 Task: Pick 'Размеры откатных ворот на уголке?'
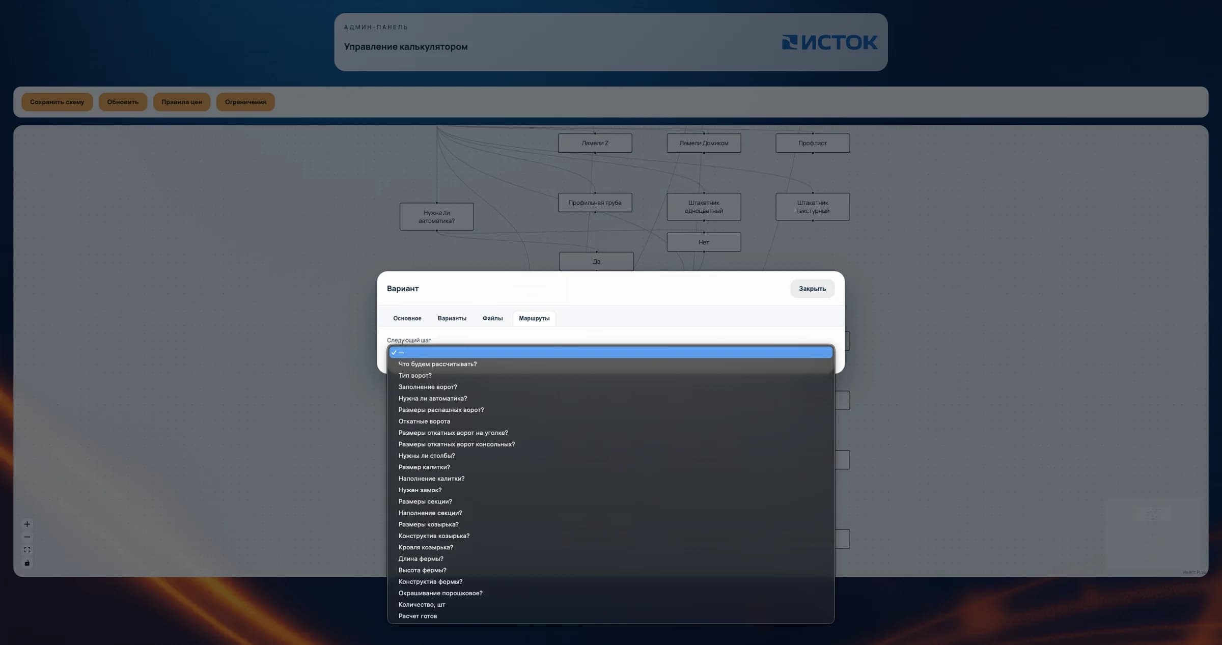[x=611, y=433]
